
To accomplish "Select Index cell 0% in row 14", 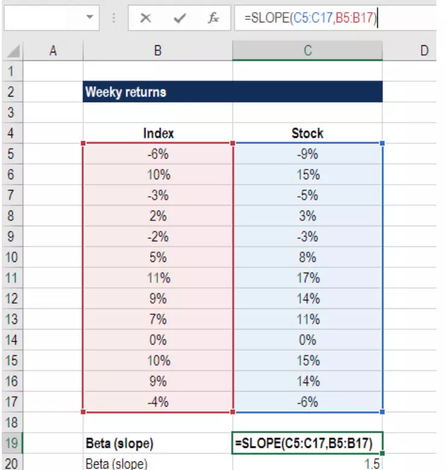I will (x=158, y=340).
